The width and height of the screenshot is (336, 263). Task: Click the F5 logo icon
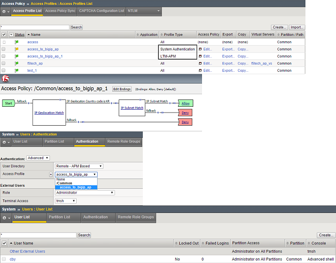(6, 79)
